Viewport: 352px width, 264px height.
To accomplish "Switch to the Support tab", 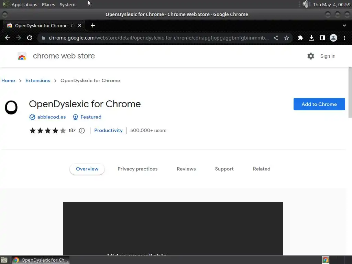I will 224,169.
